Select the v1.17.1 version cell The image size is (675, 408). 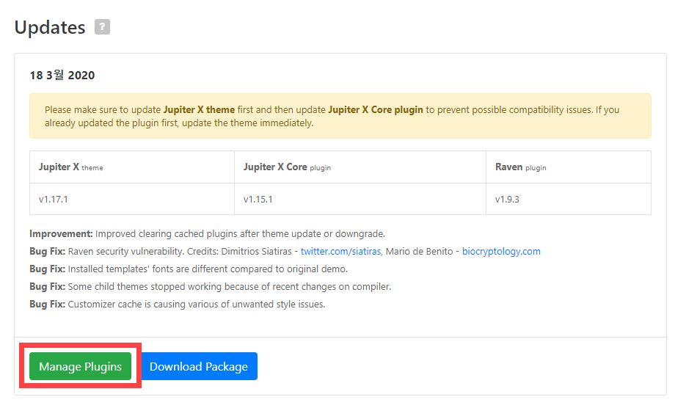132,200
